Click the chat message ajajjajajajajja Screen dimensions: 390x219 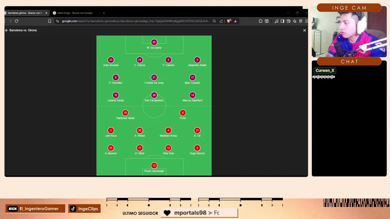(324, 77)
